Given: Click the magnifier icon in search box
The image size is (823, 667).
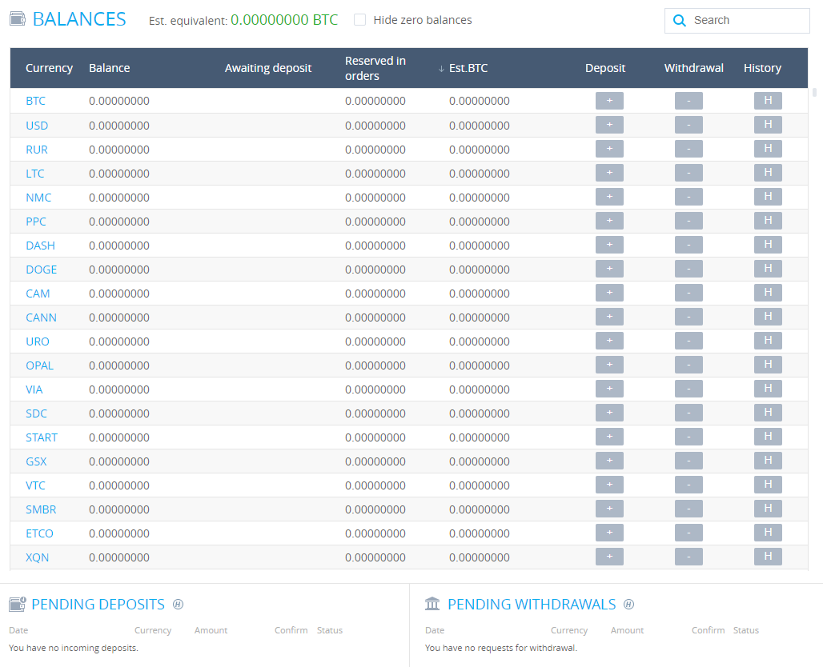Looking at the screenshot, I should coord(680,21).
